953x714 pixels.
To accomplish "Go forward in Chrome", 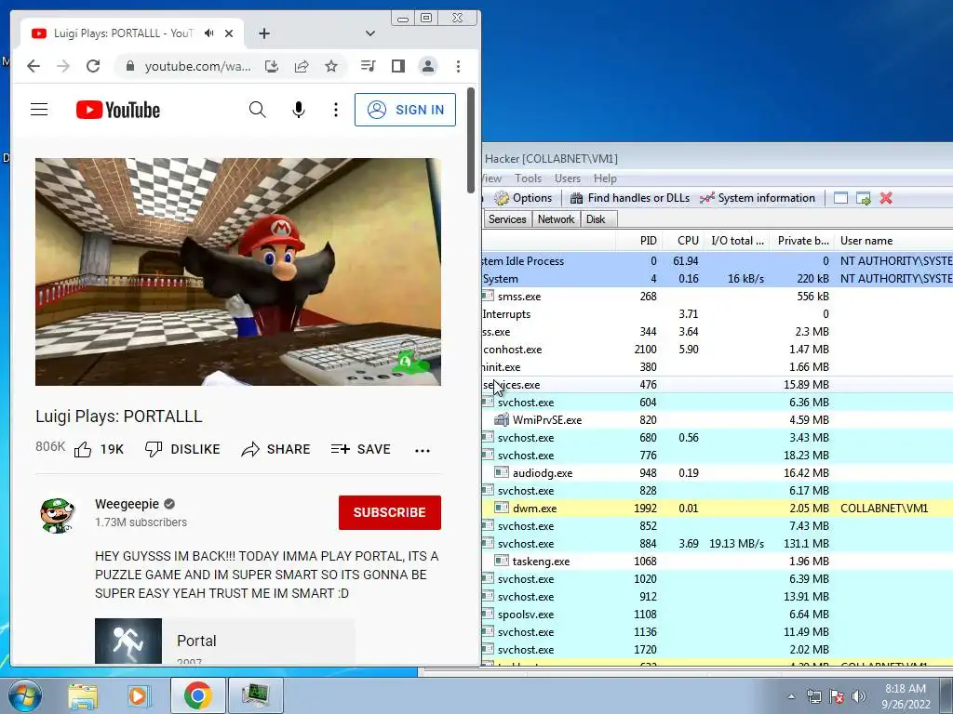I will coord(63,66).
